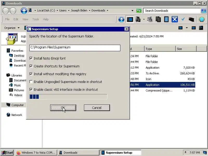Switch to Downloads taskbar button
This screenshot has height=156, width=208.
(79, 153)
